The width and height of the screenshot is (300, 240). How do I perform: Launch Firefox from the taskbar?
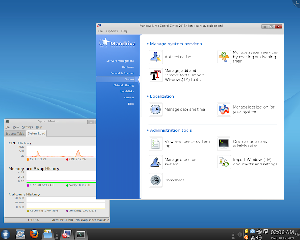[x=34, y=233]
